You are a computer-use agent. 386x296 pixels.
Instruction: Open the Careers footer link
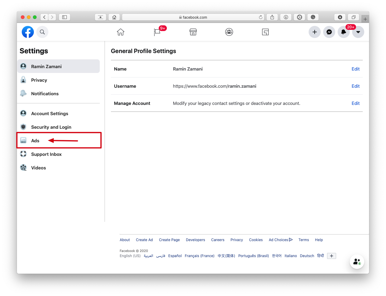click(x=218, y=240)
